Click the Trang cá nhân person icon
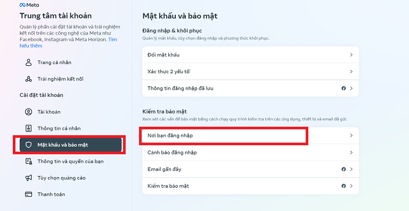 click(28, 62)
